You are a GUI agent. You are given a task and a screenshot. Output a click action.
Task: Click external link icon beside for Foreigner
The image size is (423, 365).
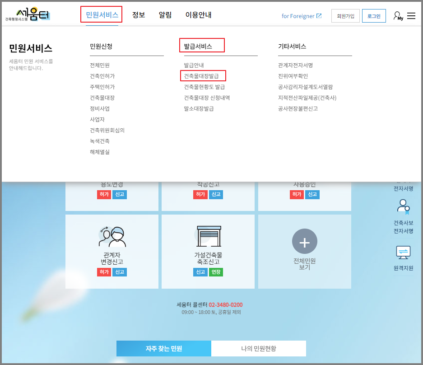319,15
